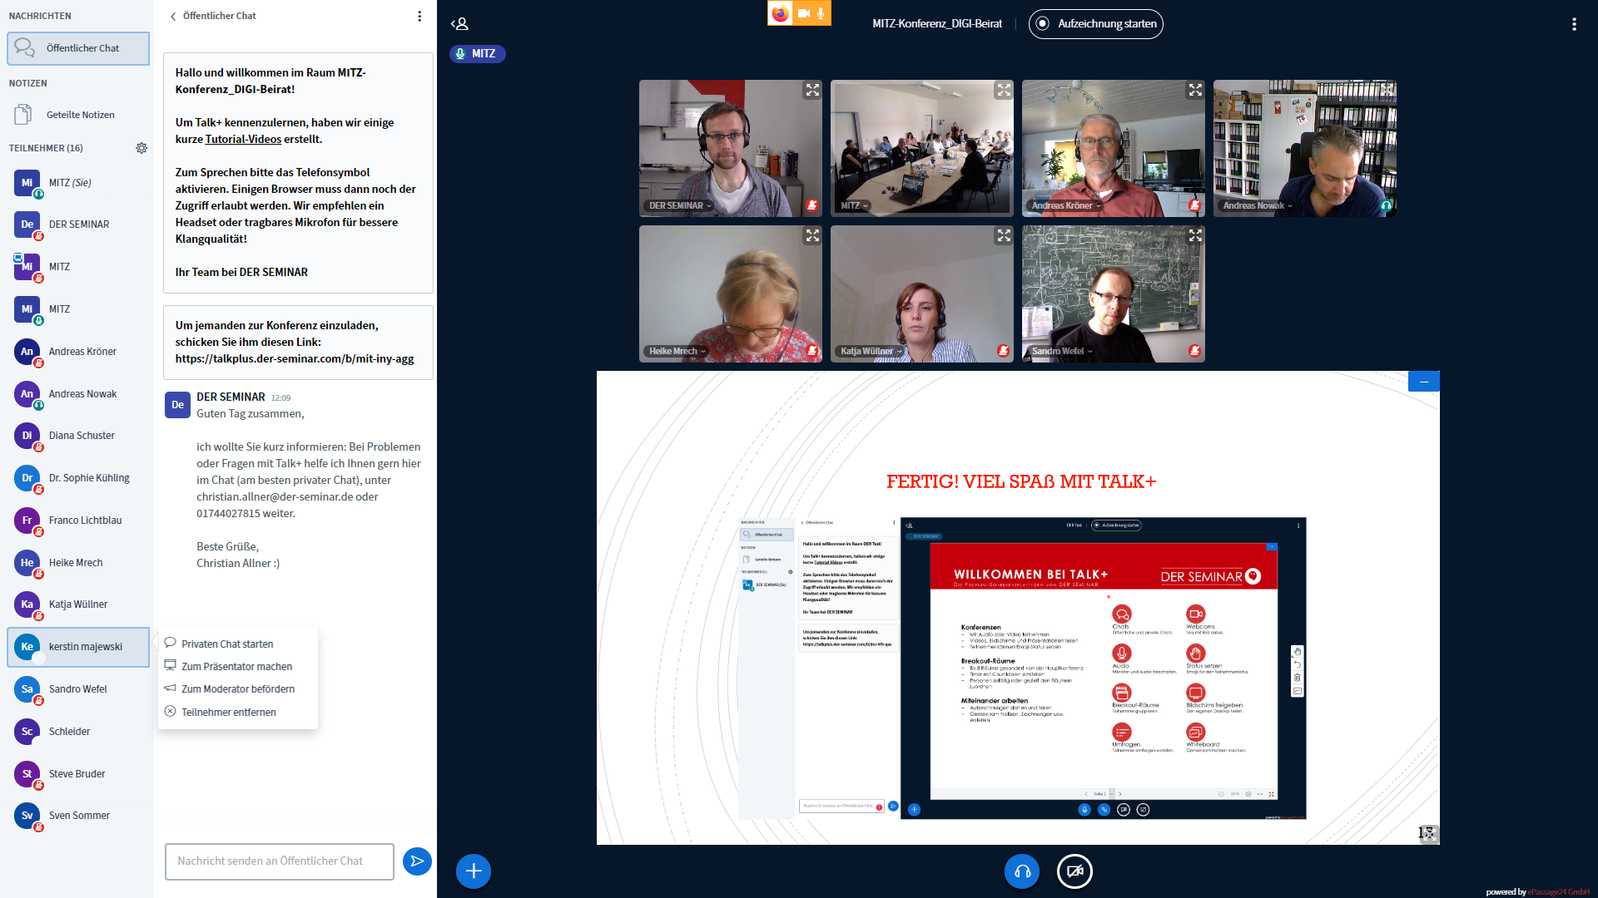Select participant Schleider
This screenshot has height=898, width=1598.
[78, 732]
